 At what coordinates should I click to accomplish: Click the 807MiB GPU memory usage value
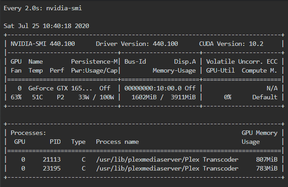point(267,159)
